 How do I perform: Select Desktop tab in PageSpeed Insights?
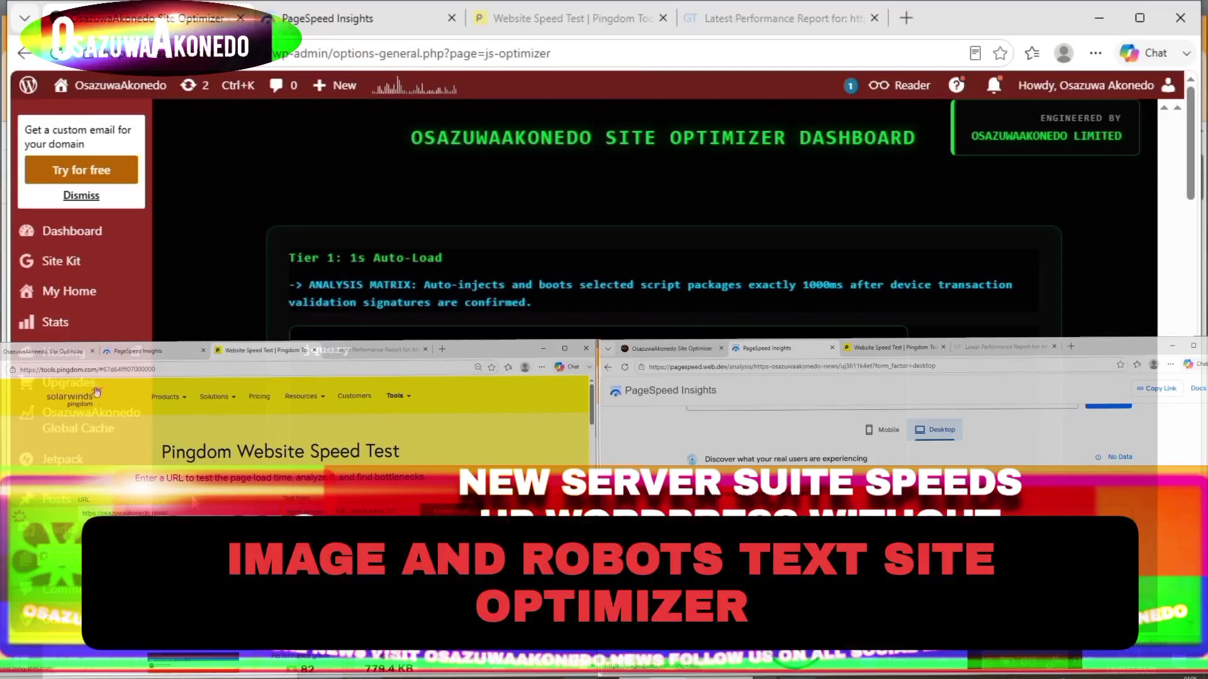(935, 430)
